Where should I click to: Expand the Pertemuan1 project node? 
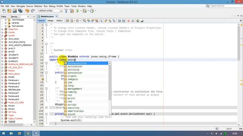2,80
